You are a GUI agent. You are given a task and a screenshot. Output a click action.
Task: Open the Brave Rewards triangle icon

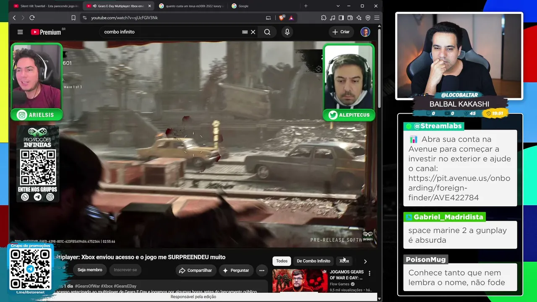[x=291, y=18]
